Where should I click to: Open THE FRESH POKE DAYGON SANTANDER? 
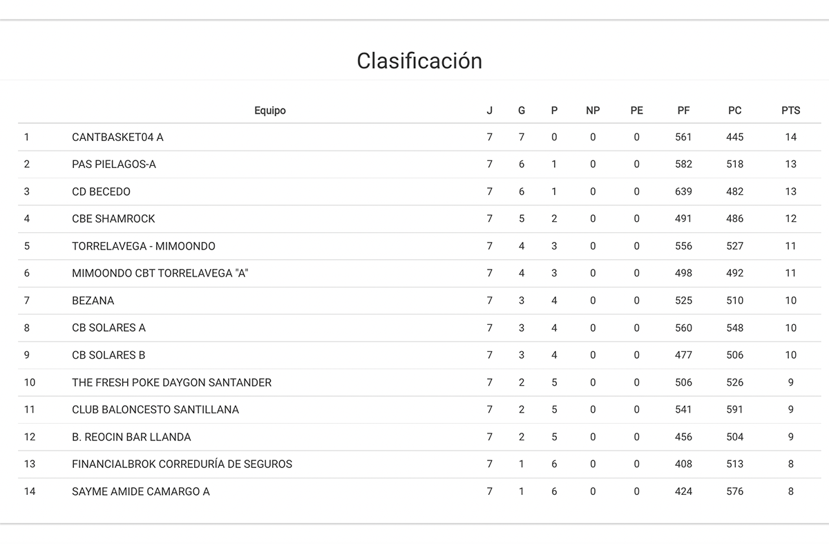171,382
